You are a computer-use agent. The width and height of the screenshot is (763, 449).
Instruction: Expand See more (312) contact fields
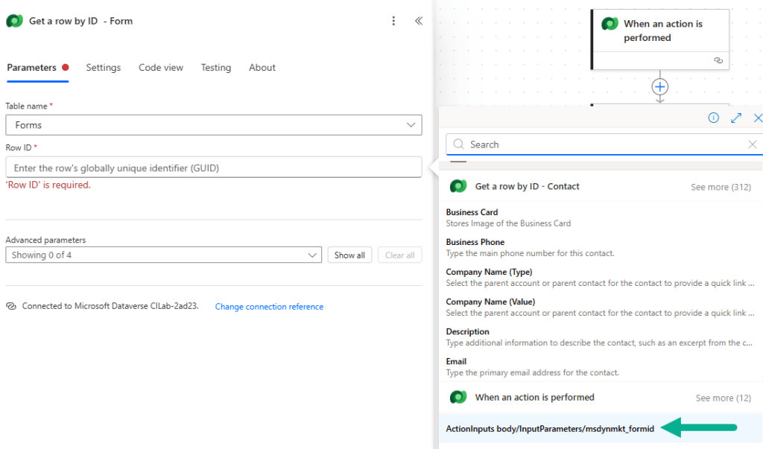(721, 187)
